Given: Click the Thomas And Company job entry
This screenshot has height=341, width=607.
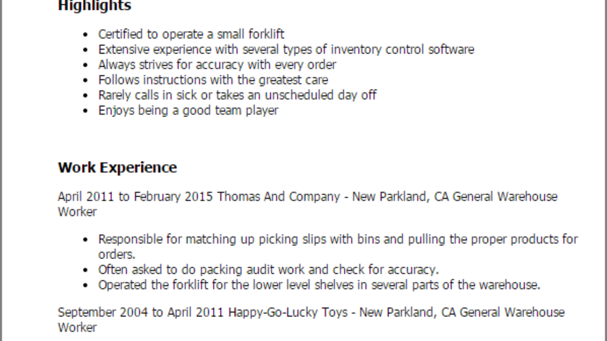Looking at the screenshot, I should pos(308,204).
